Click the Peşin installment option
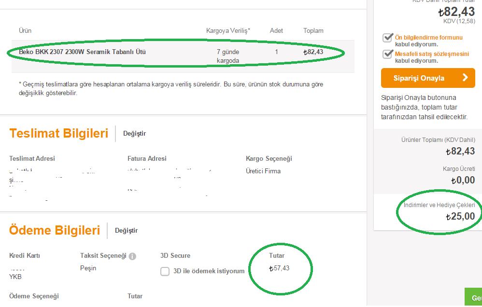Viewport: 482px width, 307px height. click(88, 268)
